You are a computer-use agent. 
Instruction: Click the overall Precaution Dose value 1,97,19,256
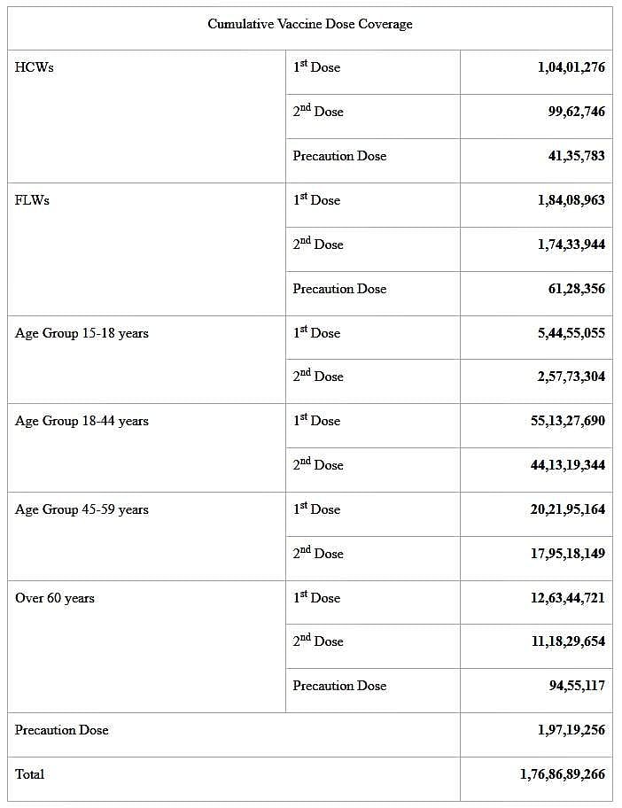[571, 730]
